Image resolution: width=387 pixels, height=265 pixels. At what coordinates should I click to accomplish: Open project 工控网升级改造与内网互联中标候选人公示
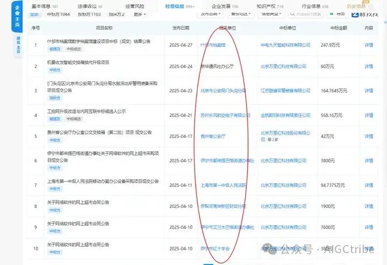pos(87,111)
